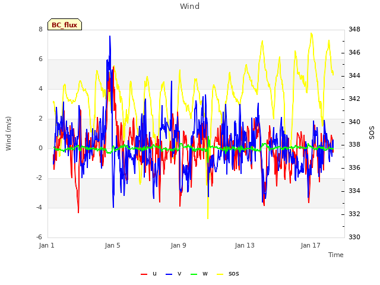This screenshot has height=285, width=380.
Task: Click the left axis value 0
Action: coord(40,148)
